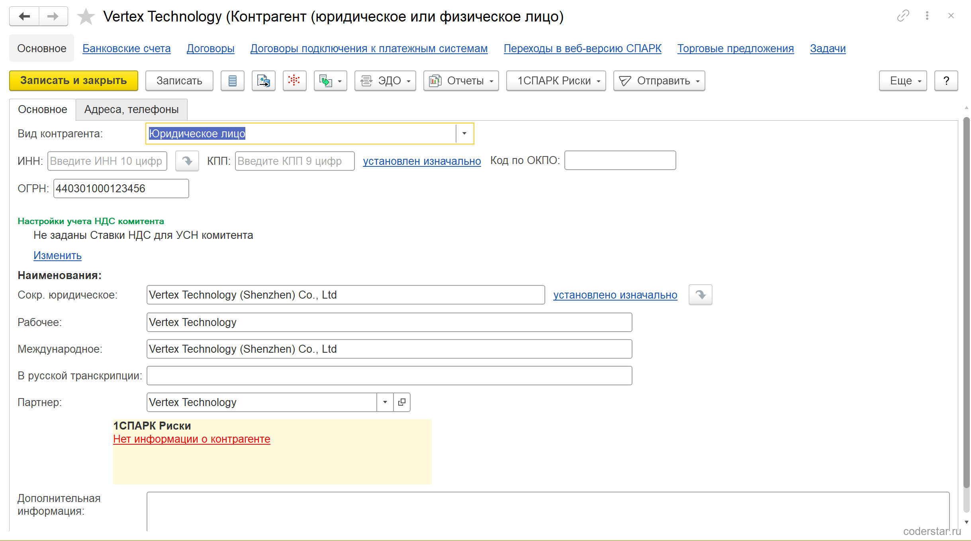Viewport: 971px width, 541px height.
Task: Open the Отчеты dropdown menu
Action: click(461, 81)
